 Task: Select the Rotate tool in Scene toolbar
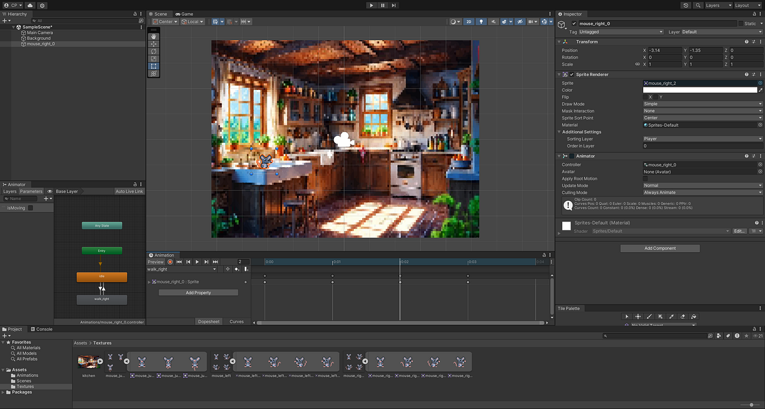[x=153, y=51]
